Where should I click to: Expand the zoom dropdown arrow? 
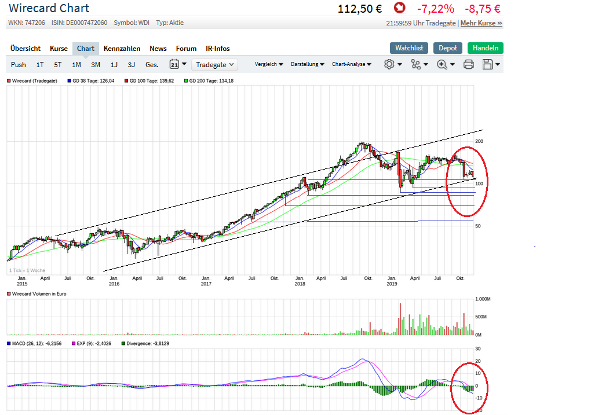click(x=453, y=64)
